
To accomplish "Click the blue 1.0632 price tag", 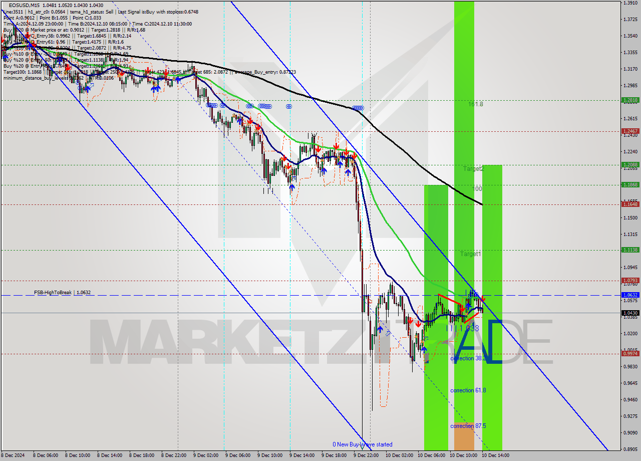I will coord(630,295).
